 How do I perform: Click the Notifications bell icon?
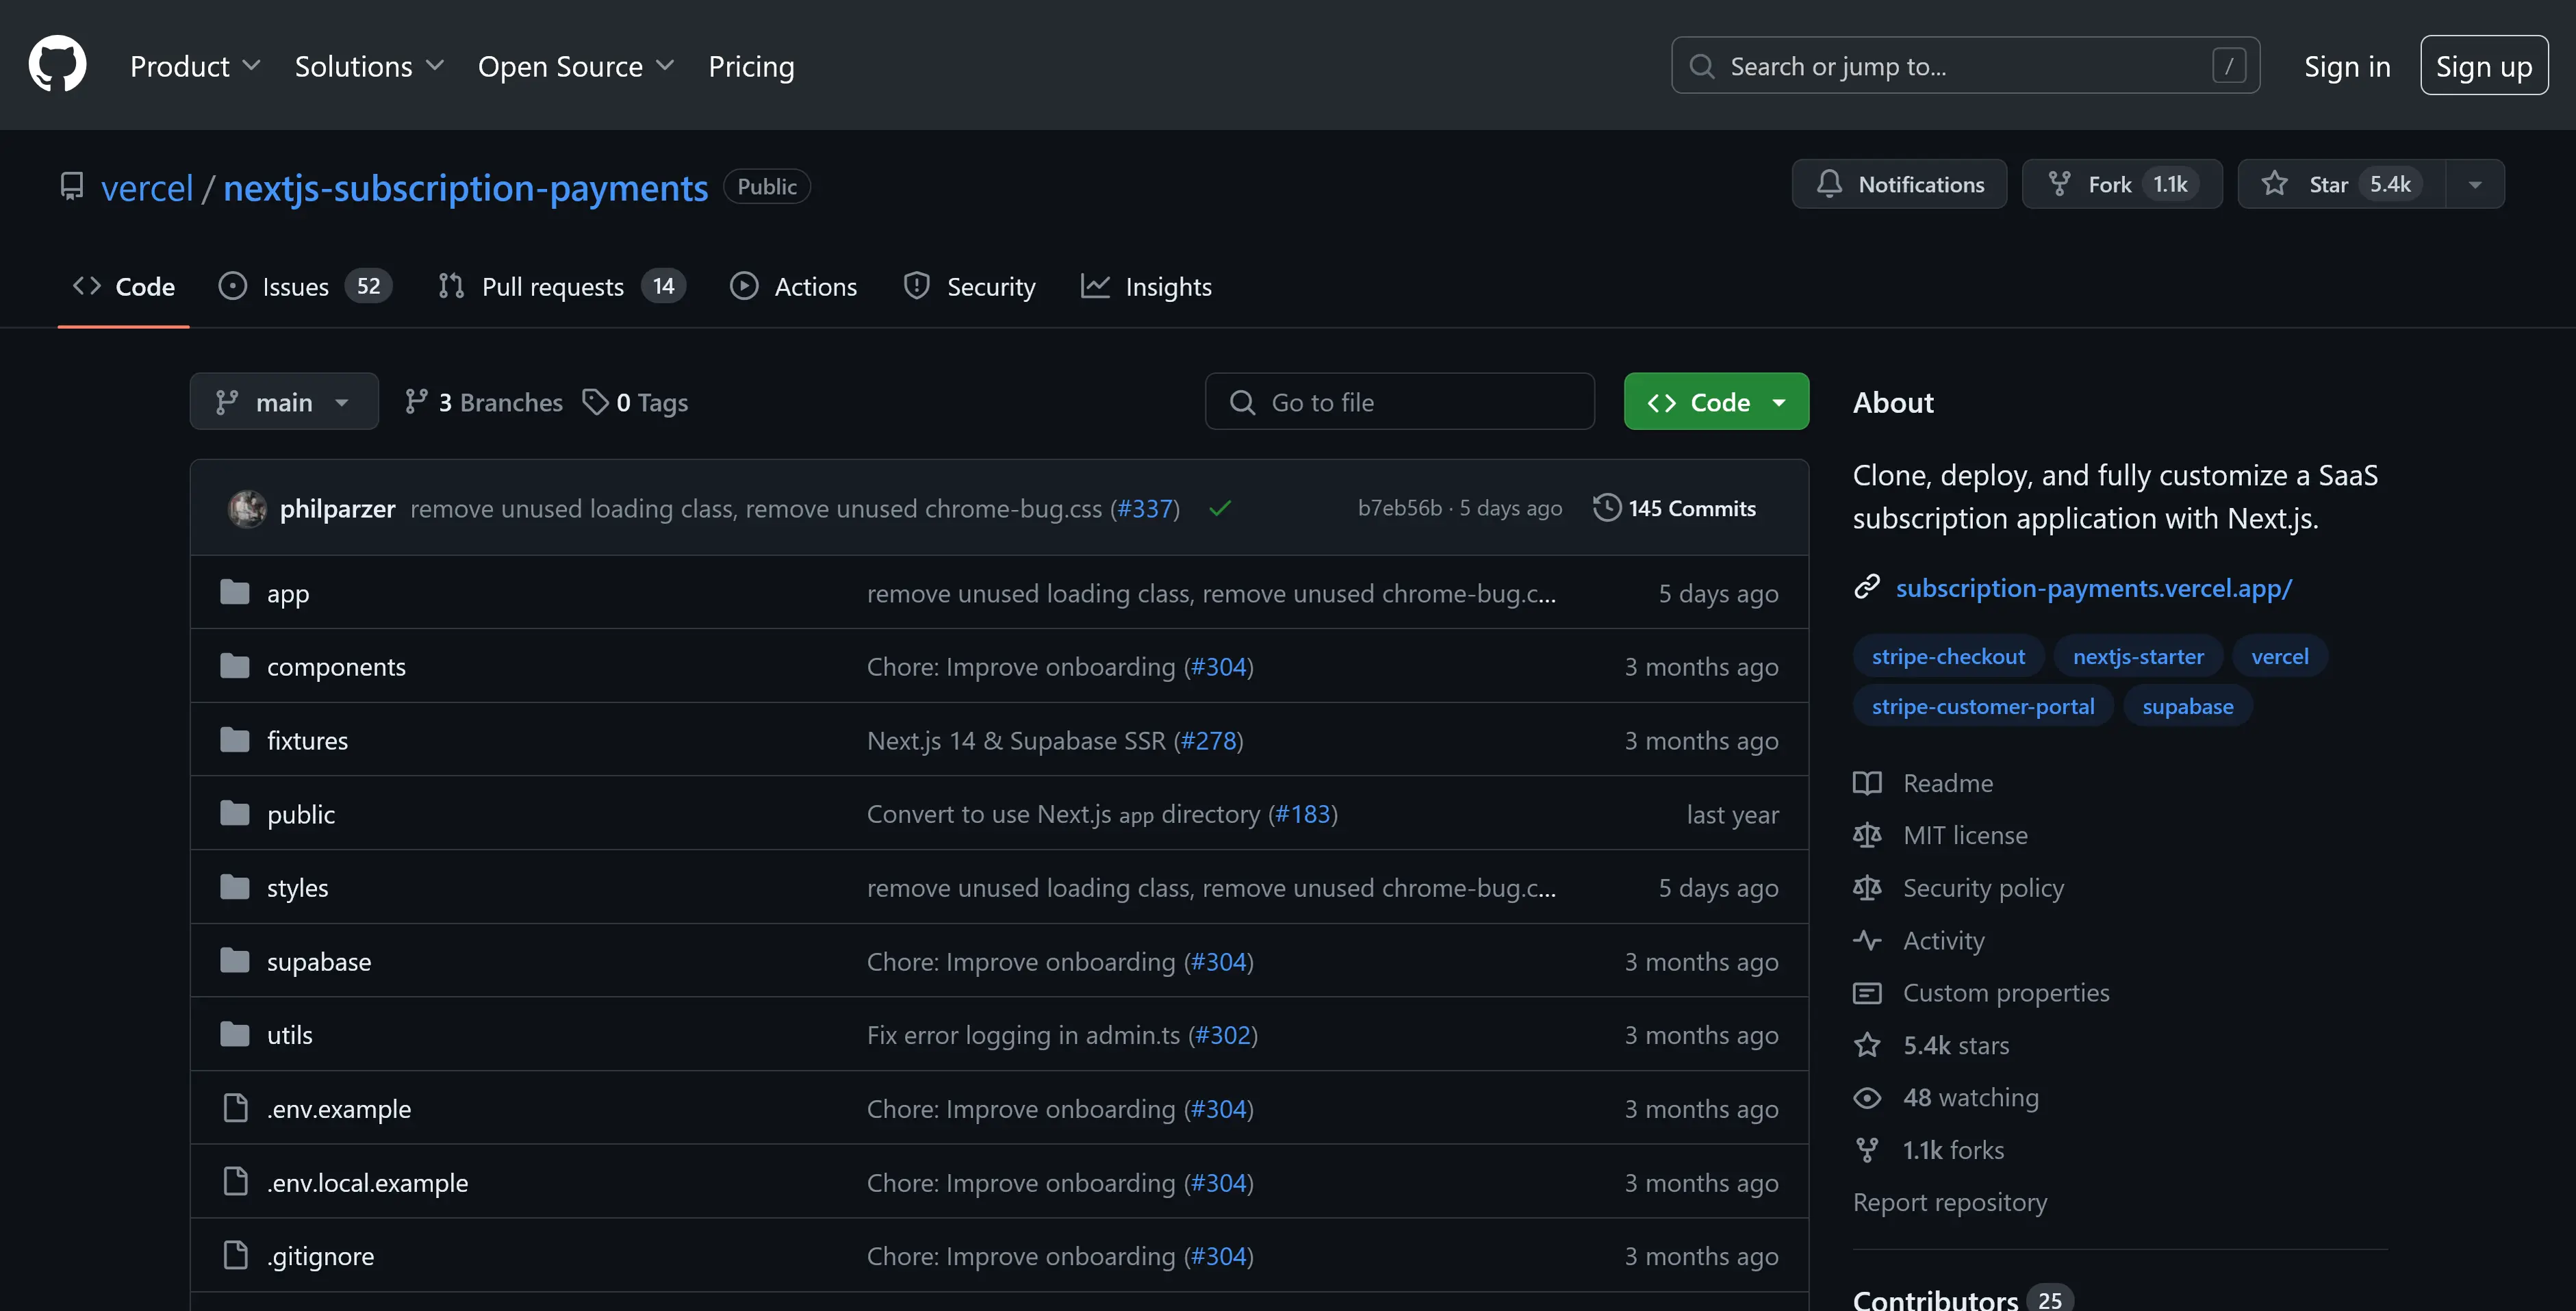[1829, 184]
